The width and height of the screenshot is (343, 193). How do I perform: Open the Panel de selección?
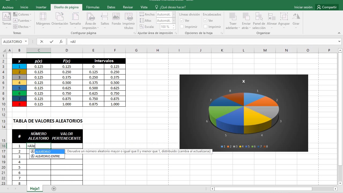259,21
